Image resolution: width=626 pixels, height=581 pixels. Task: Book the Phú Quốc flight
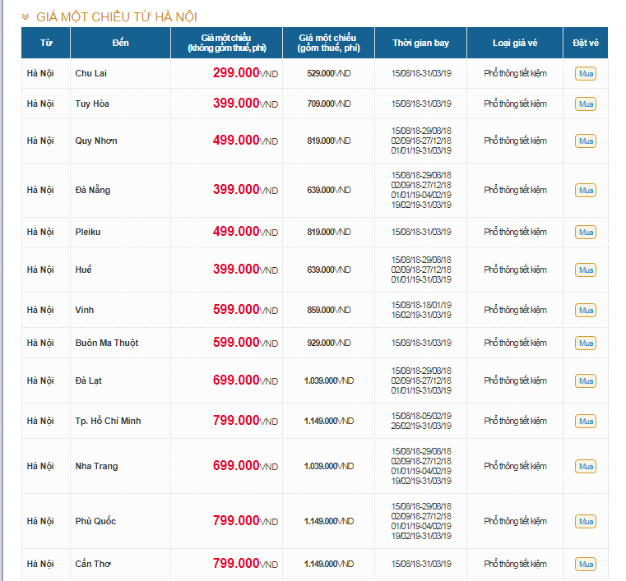(x=586, y=522)
